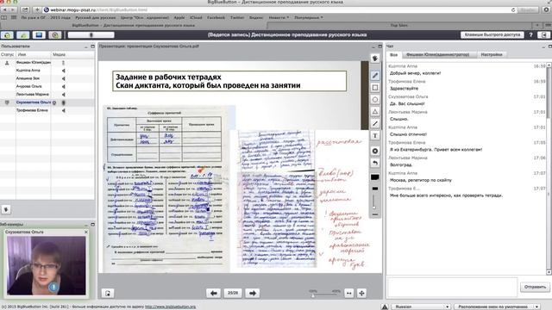This screenshot has height=310, width=552.
Task: Select the rectangle shape tool
Action: (x=375, y=88)
